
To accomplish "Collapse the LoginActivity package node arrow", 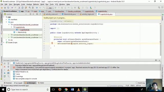I will click(x=12, y=27).
